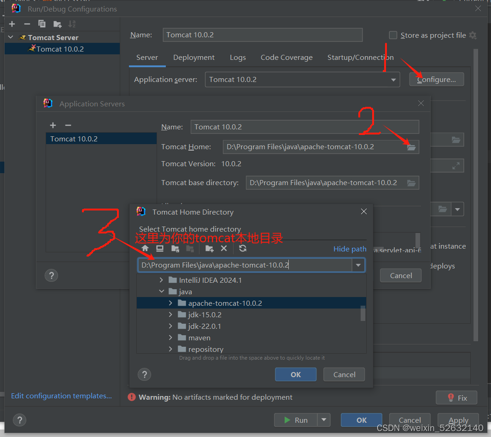This screenshot has width=491, height=437.
Task: Click sort configurations alphabetically icon
Action: click(x=72, y=24)
